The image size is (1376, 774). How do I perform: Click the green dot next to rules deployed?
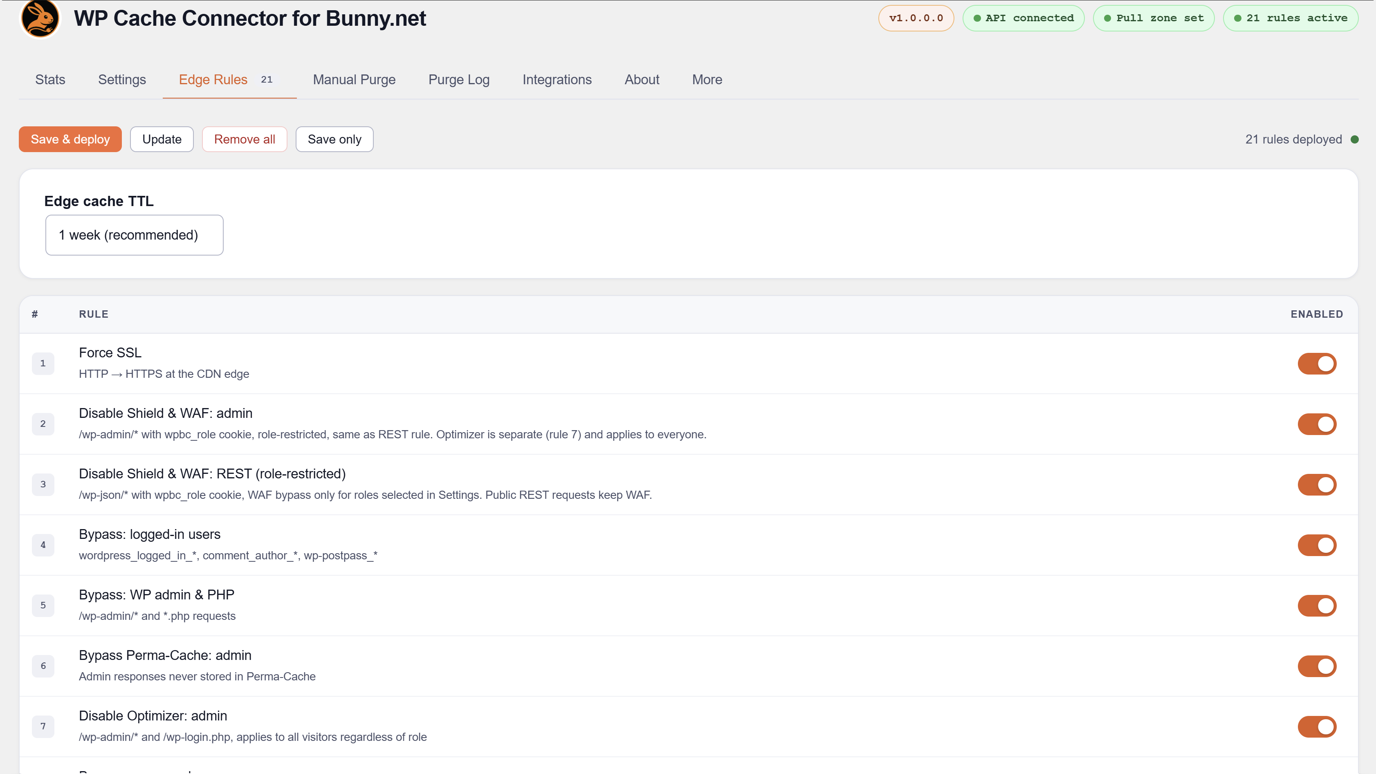pyautogui.click(x=1354, y=139)
